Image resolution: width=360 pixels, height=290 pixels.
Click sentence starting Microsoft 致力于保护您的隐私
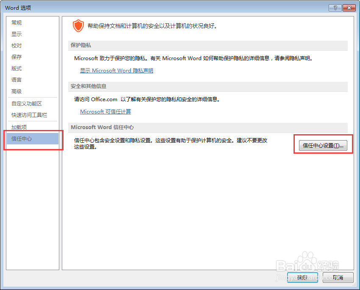pyautogui.click(x=194, y=58)
